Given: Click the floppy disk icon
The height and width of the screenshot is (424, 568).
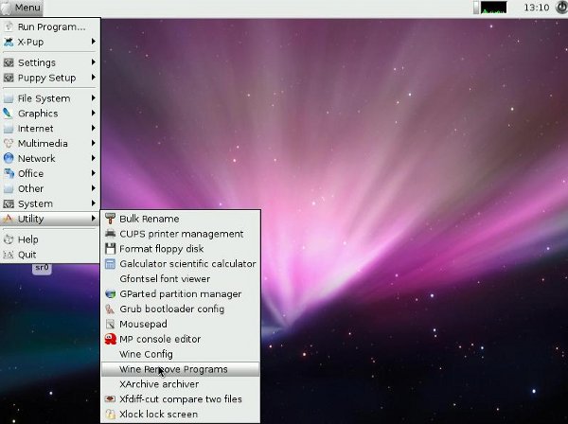Looking at the screenshot, I should pyautogui.click(x=110, y=249).
